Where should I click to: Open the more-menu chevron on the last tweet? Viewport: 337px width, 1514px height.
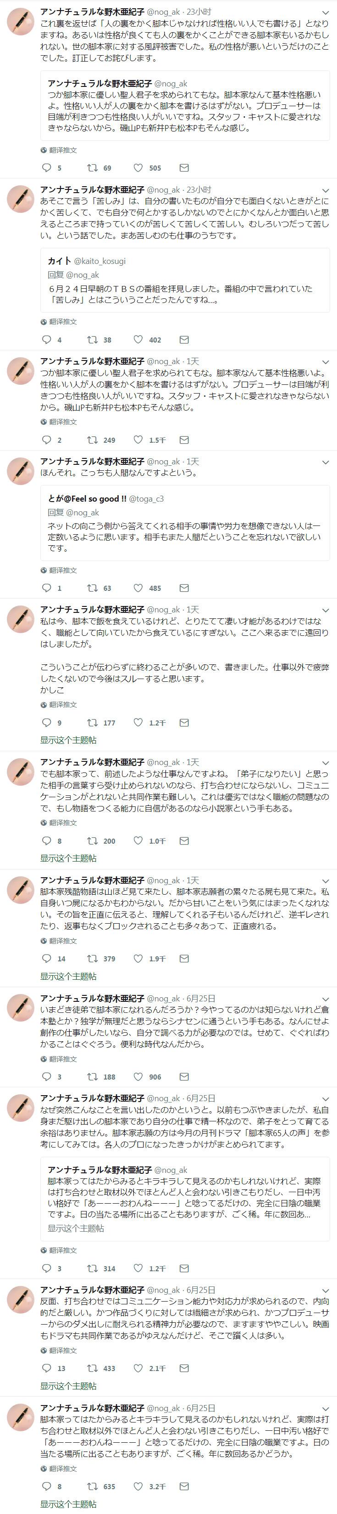pos(326,1409)
